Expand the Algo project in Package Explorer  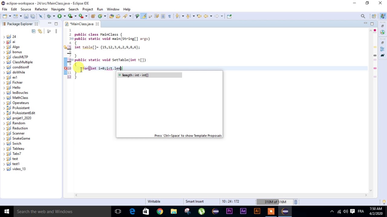click(x=4, y=47)
